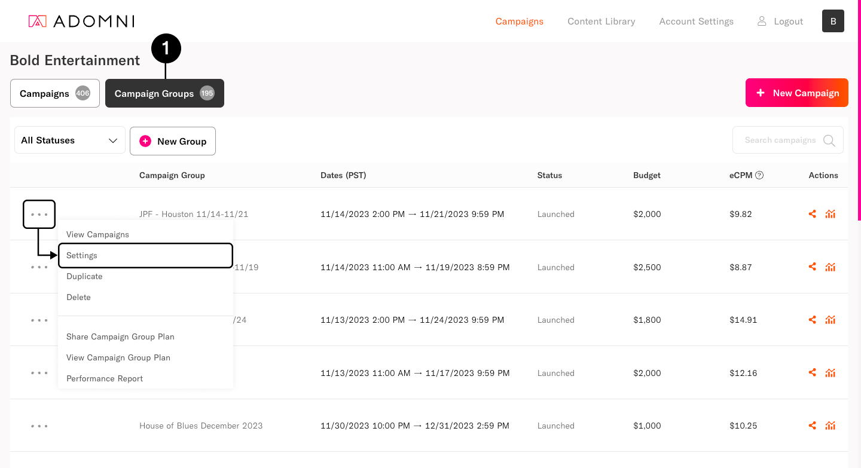Open performance chart icon for $8.87 eCPM row
The image size is (861, 468).
coord(830,267)
